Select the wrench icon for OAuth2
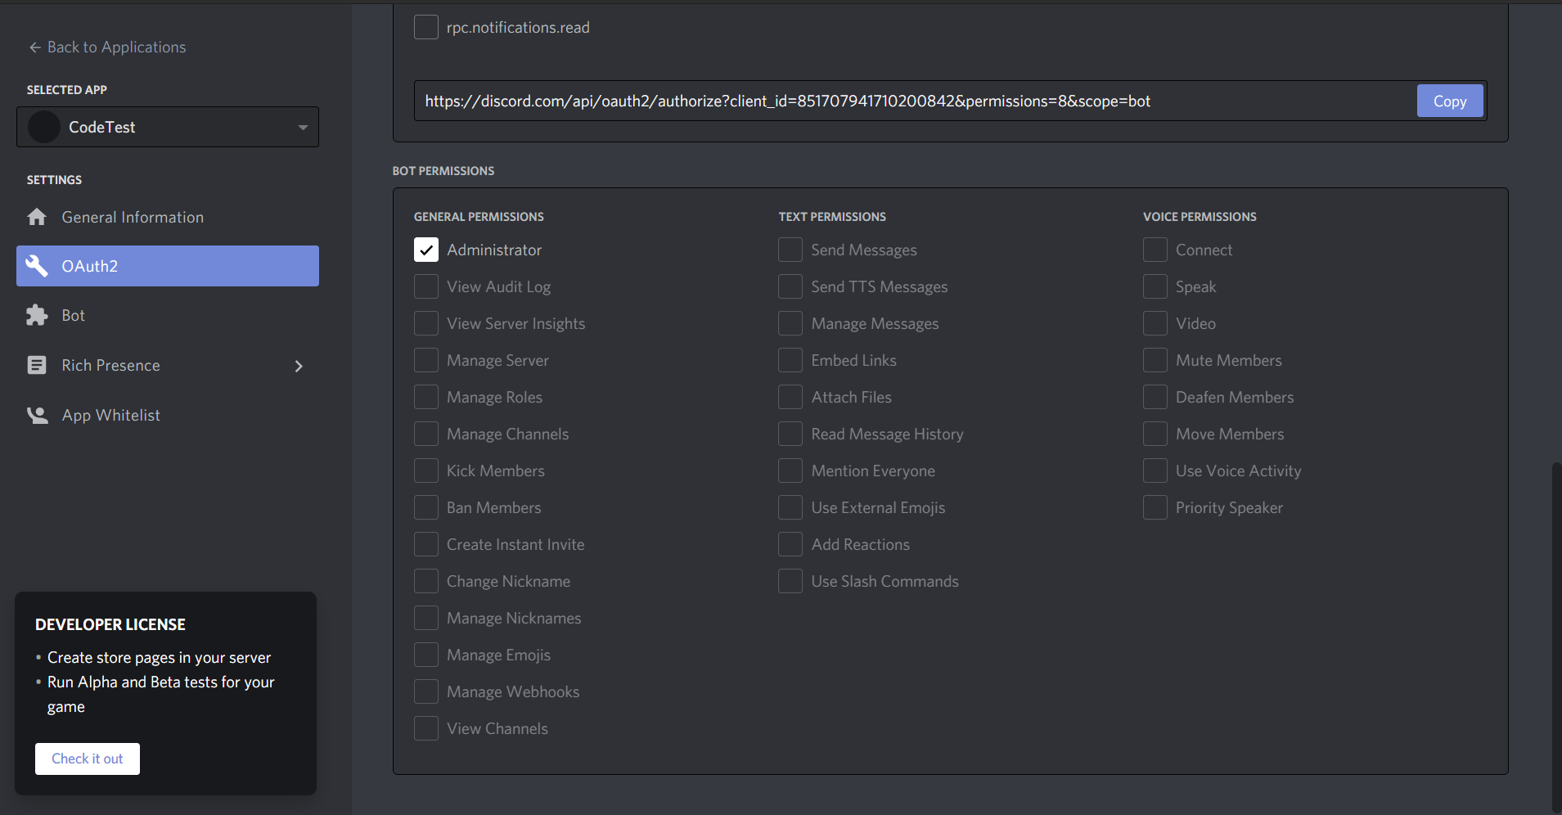The width and height of the screenshot is (1562, 815). (x=37, y=265)
